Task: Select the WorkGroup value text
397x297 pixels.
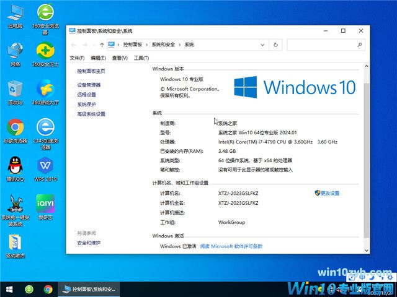Action: pos(231,223)
